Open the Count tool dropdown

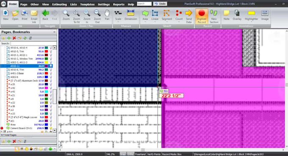pyautogui.click(x=179, y=22)
